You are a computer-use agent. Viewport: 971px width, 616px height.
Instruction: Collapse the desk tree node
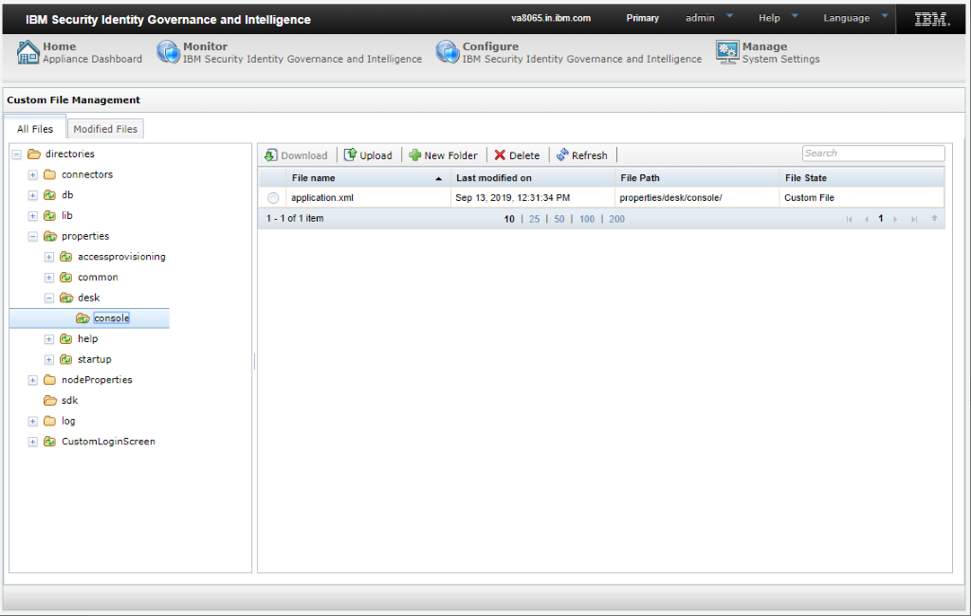pyautogui.click(x=49, y=298)
